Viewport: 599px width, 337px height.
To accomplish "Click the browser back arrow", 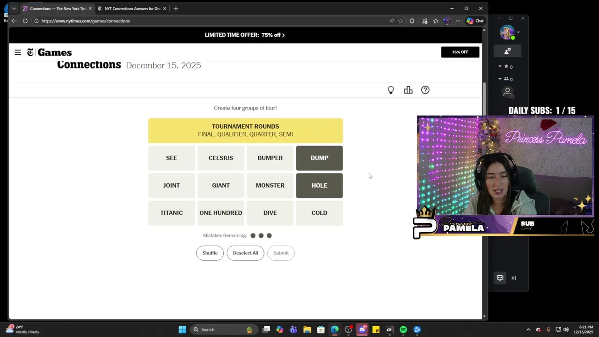I will pyautogui.click(x=14, y=21).
